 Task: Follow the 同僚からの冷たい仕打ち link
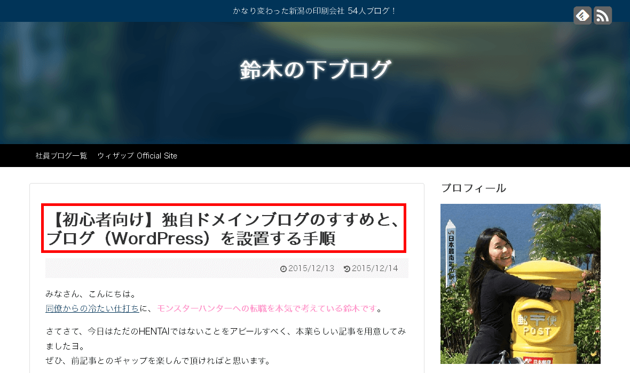coord(92,308)
